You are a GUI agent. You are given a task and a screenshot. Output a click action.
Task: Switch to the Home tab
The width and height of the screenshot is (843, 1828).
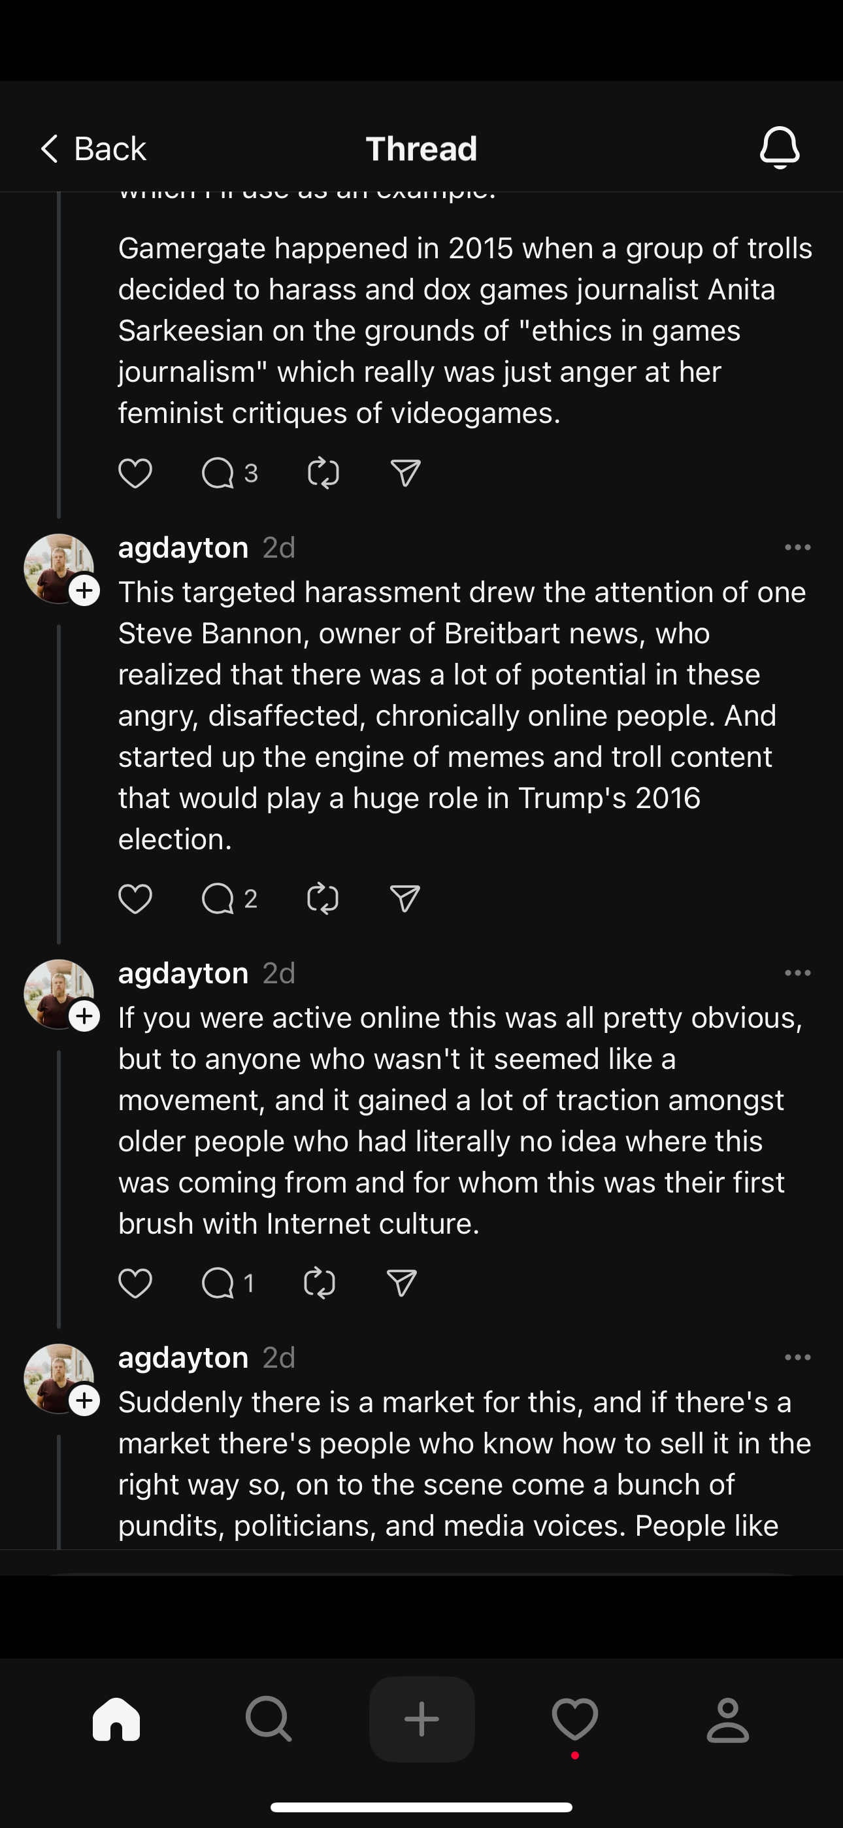point(116,1719)
